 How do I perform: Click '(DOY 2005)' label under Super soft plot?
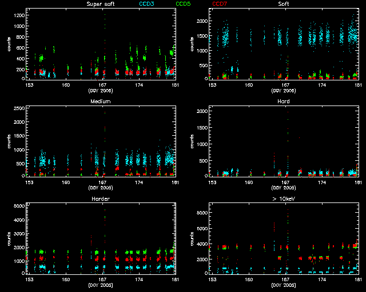click(100, 90)
